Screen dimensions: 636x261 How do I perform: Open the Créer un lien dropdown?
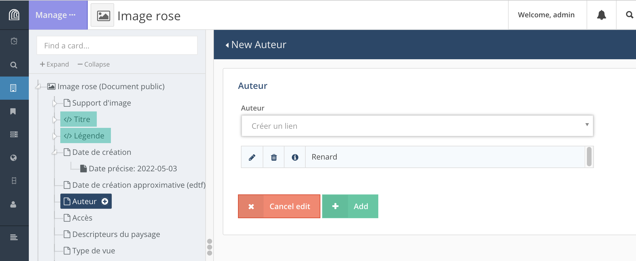pos(417,126)
